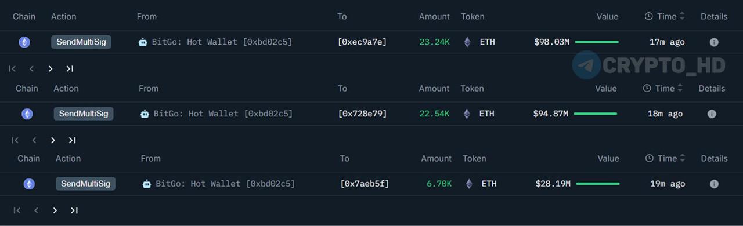The image size is (743, 226).
Task: Click Ethereum chain icon in the 19m ago row
Action: coord(29,184)
